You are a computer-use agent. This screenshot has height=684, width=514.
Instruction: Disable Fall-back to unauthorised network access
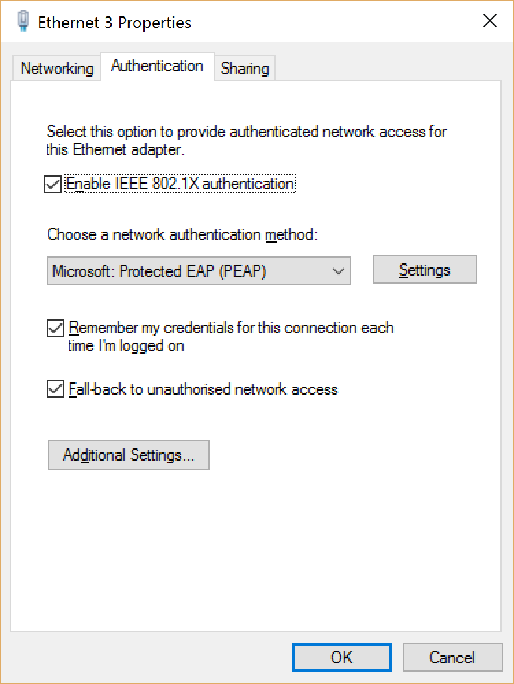coord(56,389)
